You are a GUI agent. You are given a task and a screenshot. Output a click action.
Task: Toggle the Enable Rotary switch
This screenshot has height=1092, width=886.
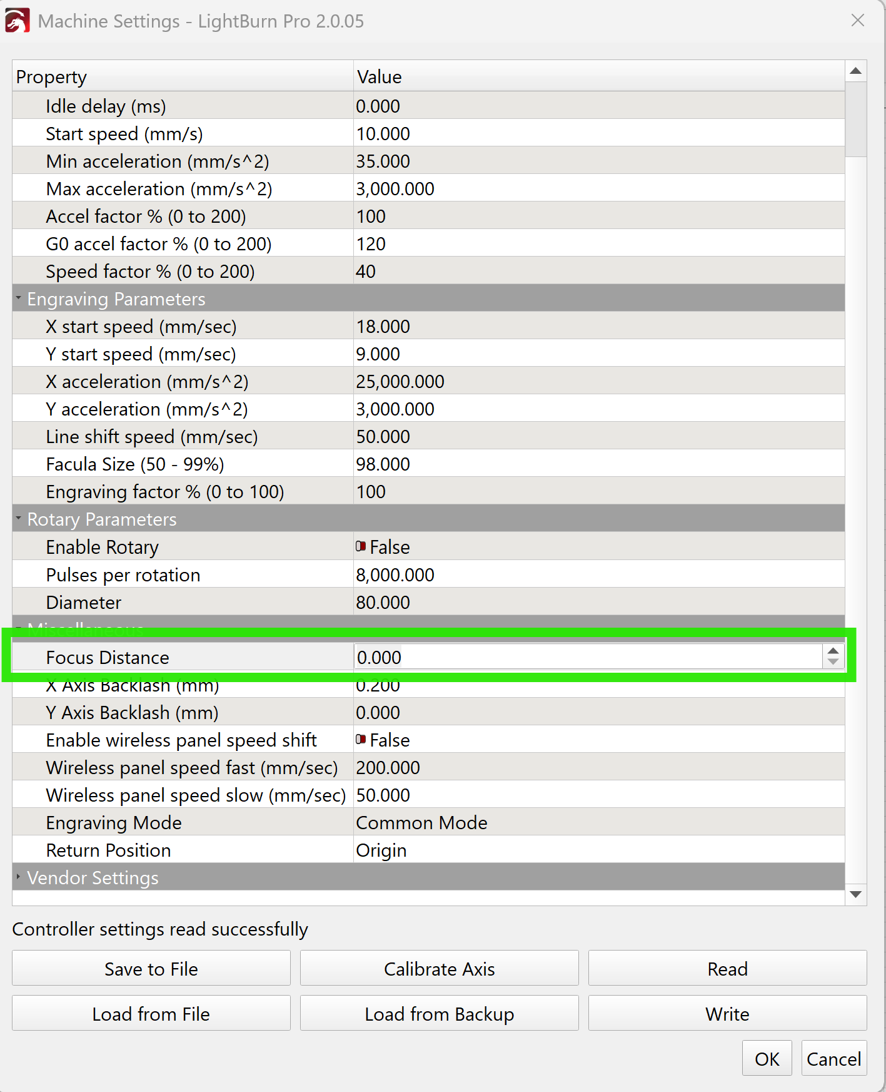tap(361, 546)
